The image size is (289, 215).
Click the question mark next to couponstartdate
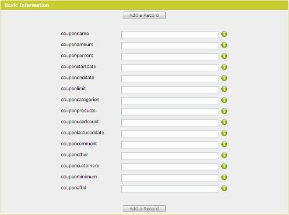(224, 67)
